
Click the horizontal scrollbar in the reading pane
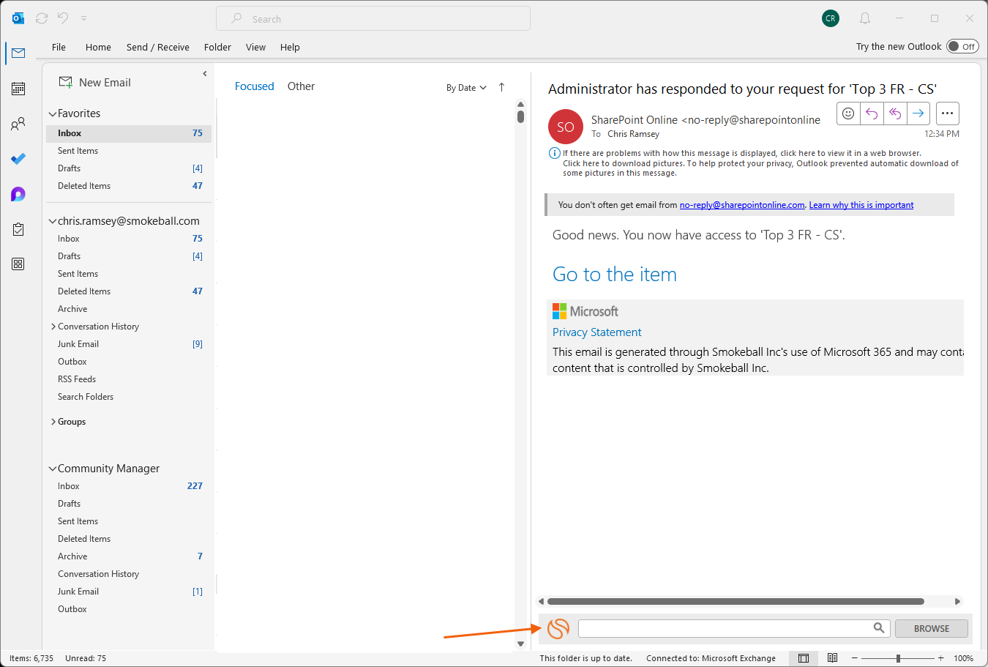click(736, 602)
